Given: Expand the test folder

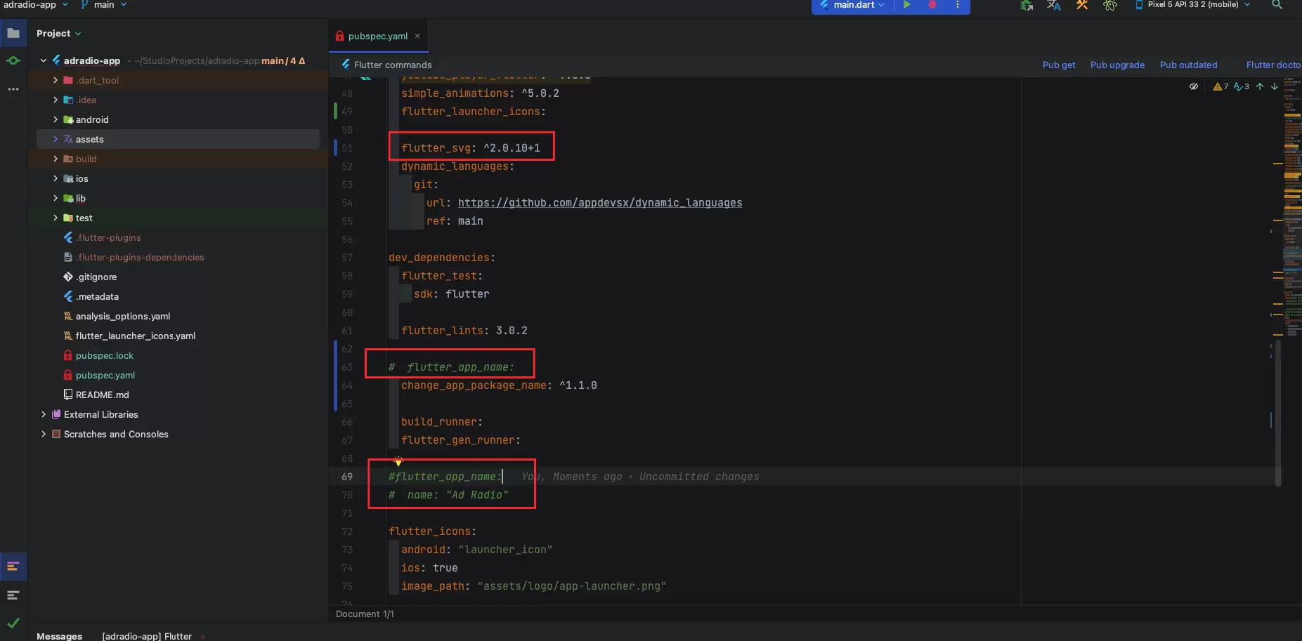Looking at the screenshot, I should (x=56, y=218).
